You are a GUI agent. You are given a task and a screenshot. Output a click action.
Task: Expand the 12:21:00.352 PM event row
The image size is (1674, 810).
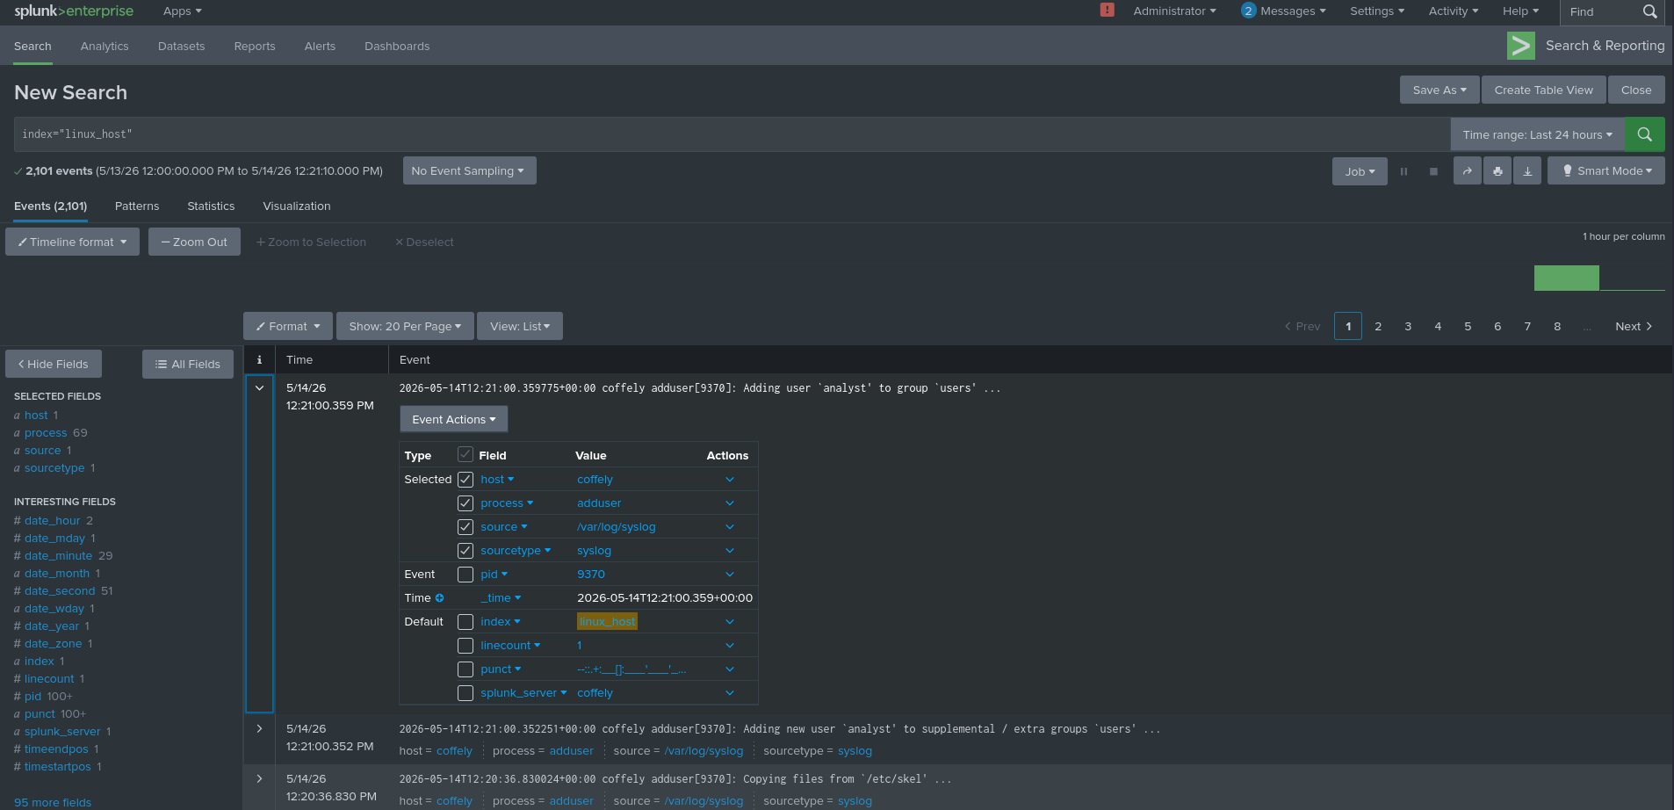[259, 728]
